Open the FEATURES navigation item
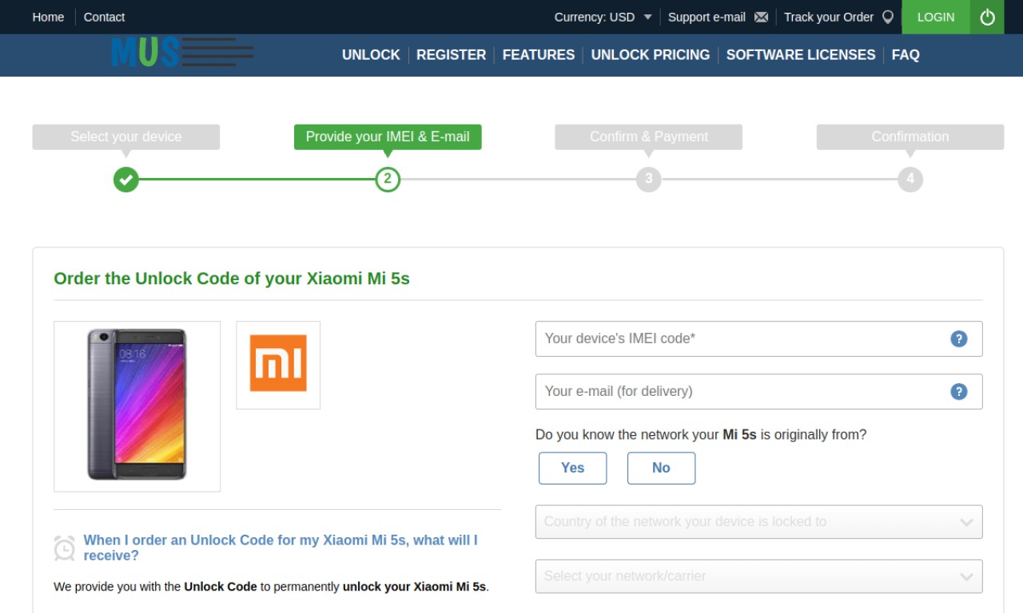This screenshot has height=613, width=1023. pyautogui.click(x=539, y=54)
